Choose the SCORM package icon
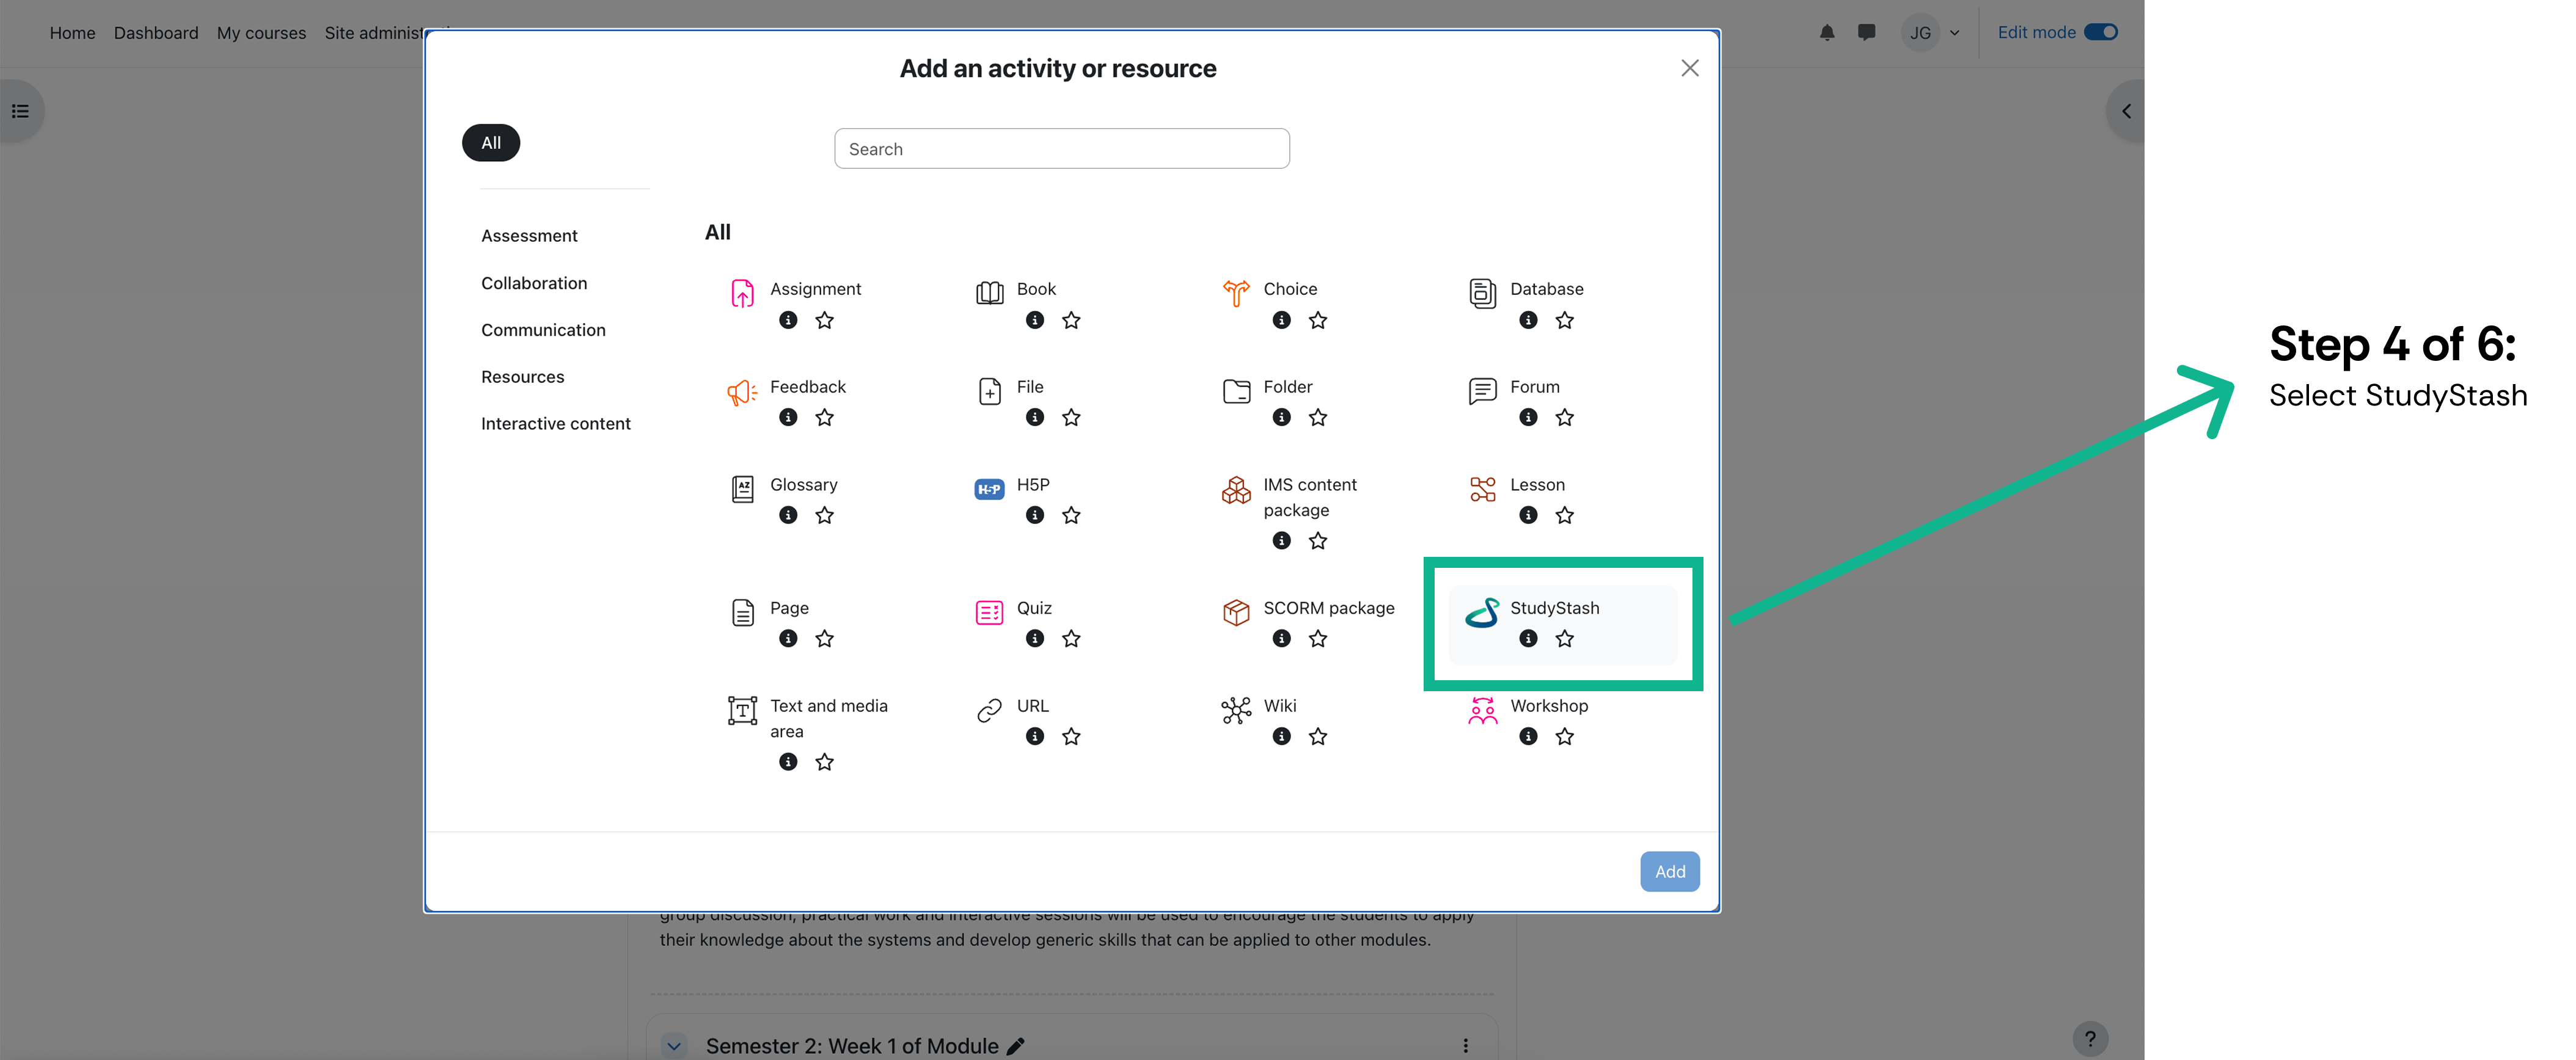Image resolution: width=2576 pixels, height=1060 pixels. 1236,612
